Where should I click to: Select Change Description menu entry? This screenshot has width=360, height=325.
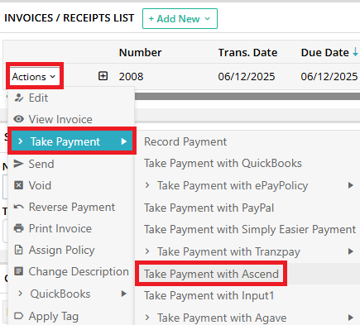pos(71,271)
